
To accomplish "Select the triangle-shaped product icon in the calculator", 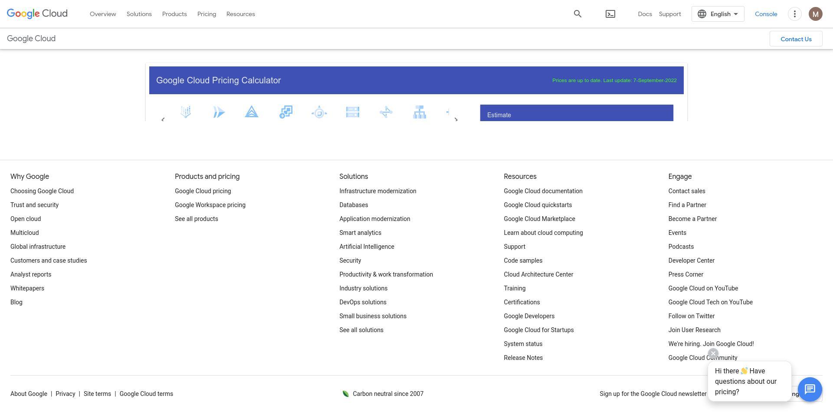I will pos(252,112).
